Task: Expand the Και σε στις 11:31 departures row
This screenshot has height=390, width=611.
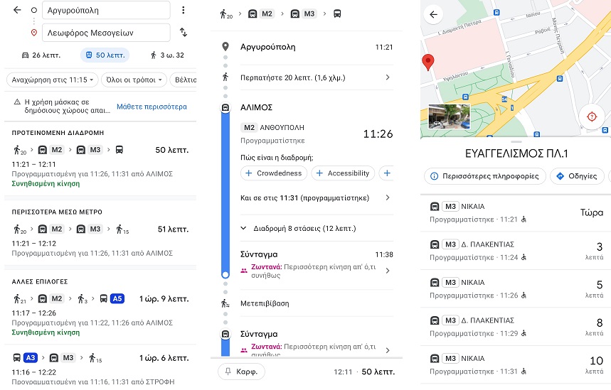Action: point(316,197)
